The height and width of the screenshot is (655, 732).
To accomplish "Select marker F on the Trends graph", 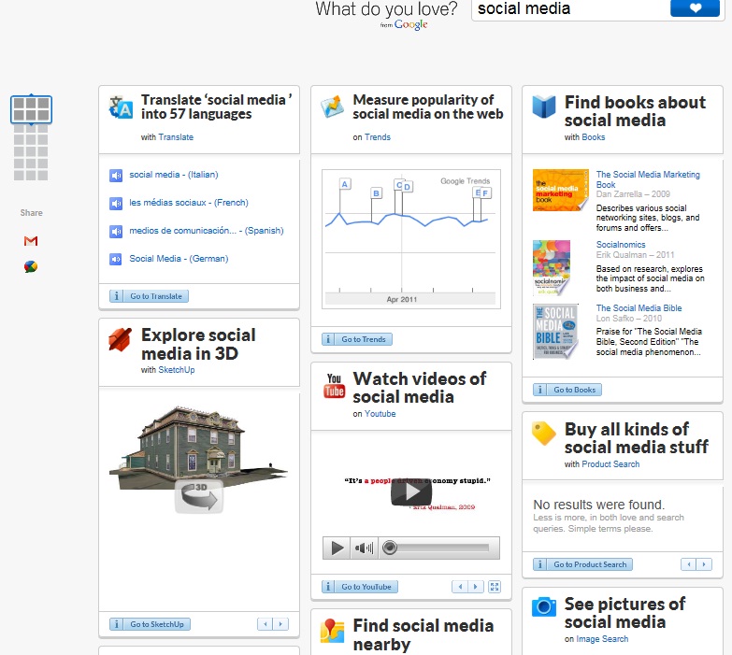I will (485, 192).
